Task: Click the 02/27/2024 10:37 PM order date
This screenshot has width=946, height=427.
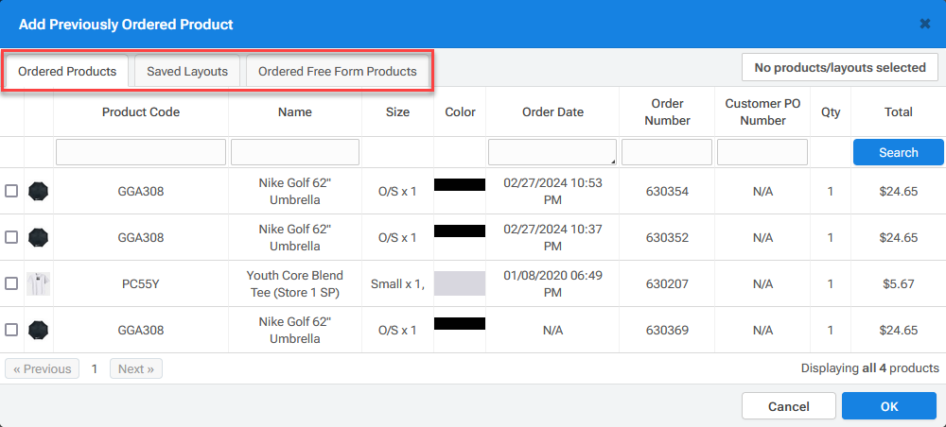Action: pos(552,237)
